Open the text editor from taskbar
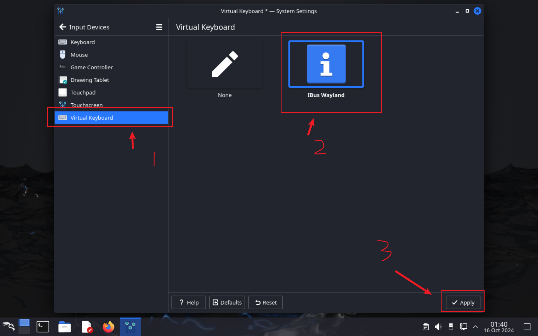Image resolution: width=538 pixels, height=336 pixels. 87,327
